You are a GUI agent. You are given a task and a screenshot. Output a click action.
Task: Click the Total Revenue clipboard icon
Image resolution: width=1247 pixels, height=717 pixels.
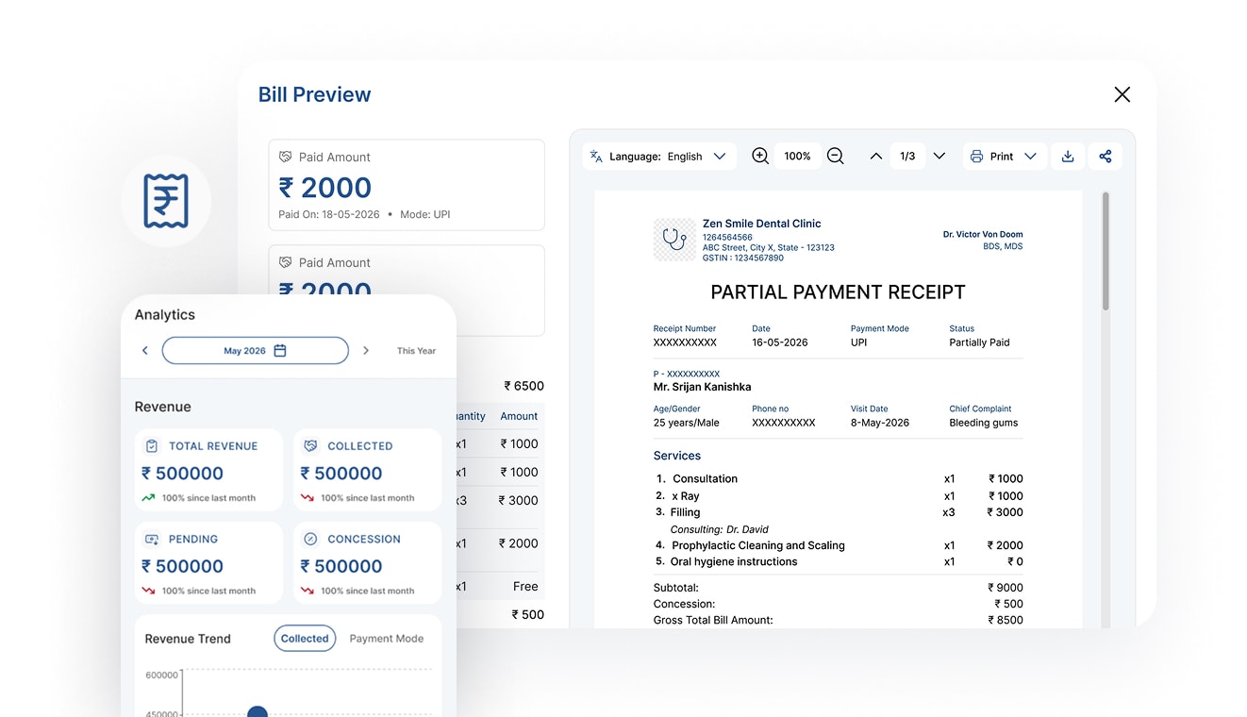coord(151,446)
